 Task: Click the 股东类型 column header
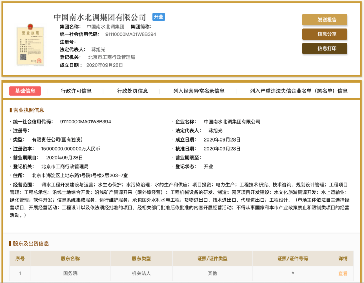[141, 259]
